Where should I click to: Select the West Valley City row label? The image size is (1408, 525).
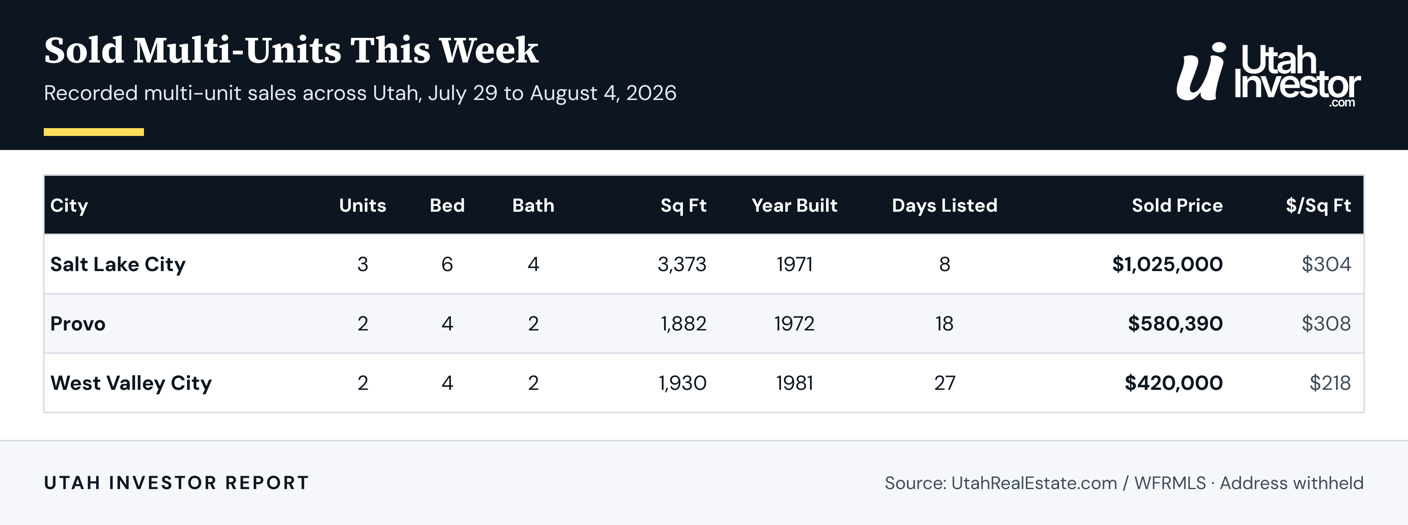coord(131,383)
